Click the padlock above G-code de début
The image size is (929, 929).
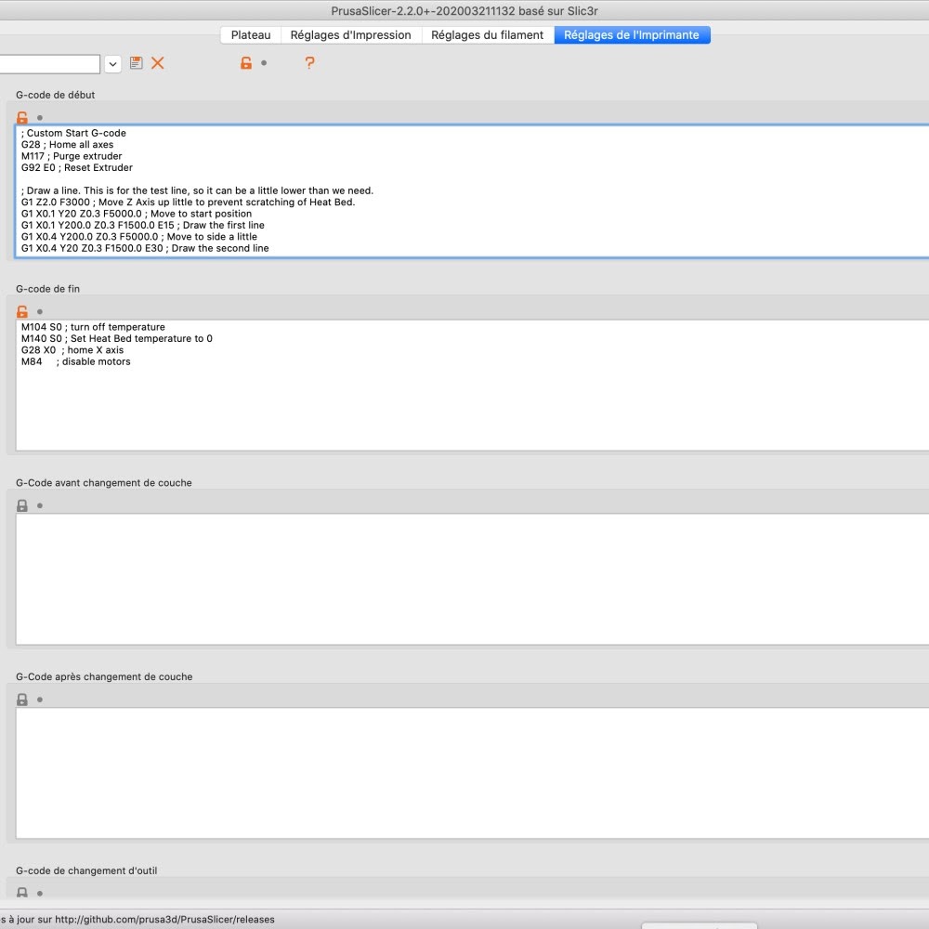(22, 117)
